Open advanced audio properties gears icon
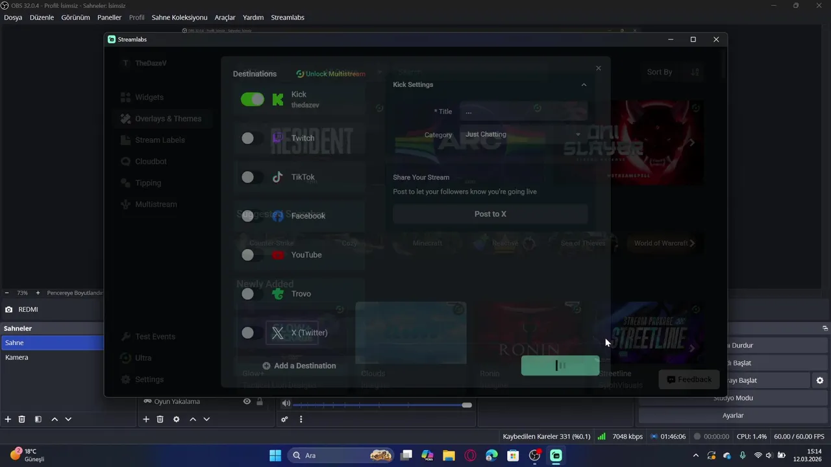This screenshot has width=831, height=467. (x=284, y=420)
